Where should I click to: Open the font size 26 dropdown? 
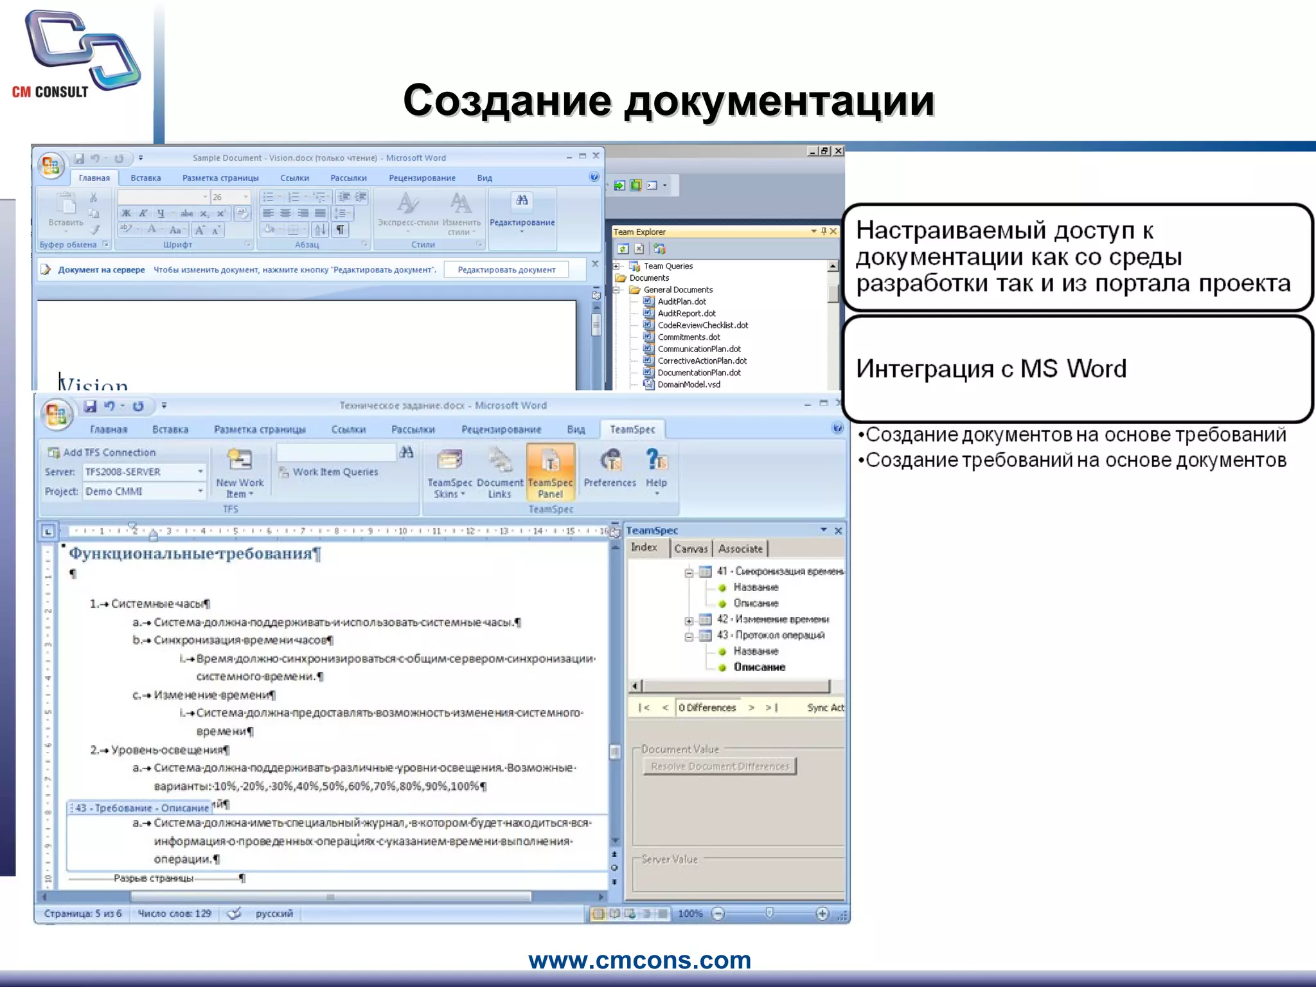tap(246, 197)
